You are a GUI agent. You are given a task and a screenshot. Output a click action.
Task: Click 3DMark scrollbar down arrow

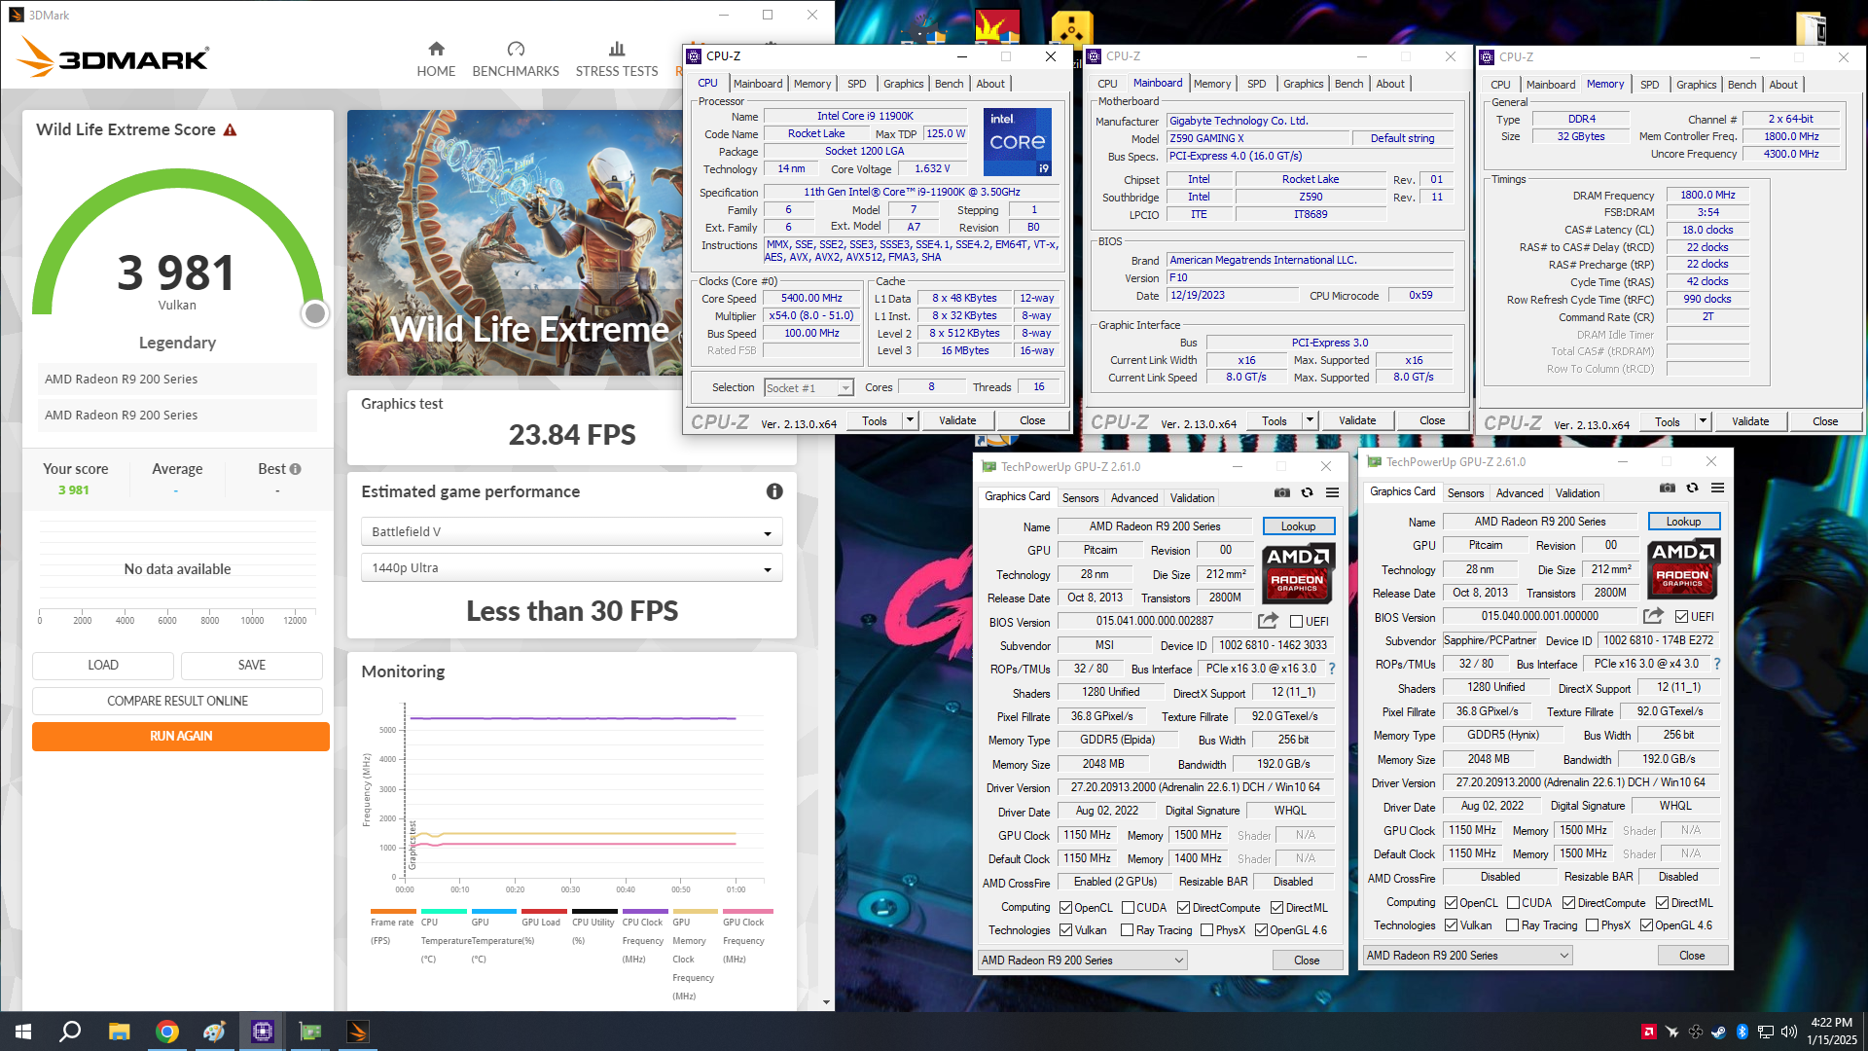(x=826, y=1002)
